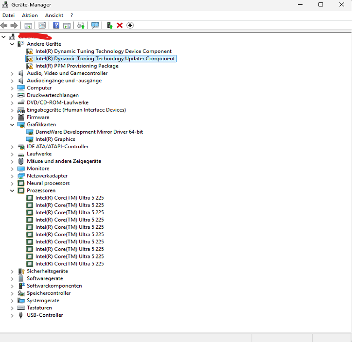Click the warning icon of PPM Provisioning Package
Viewport: 352px width, 342px height.
tap(30, 66)
